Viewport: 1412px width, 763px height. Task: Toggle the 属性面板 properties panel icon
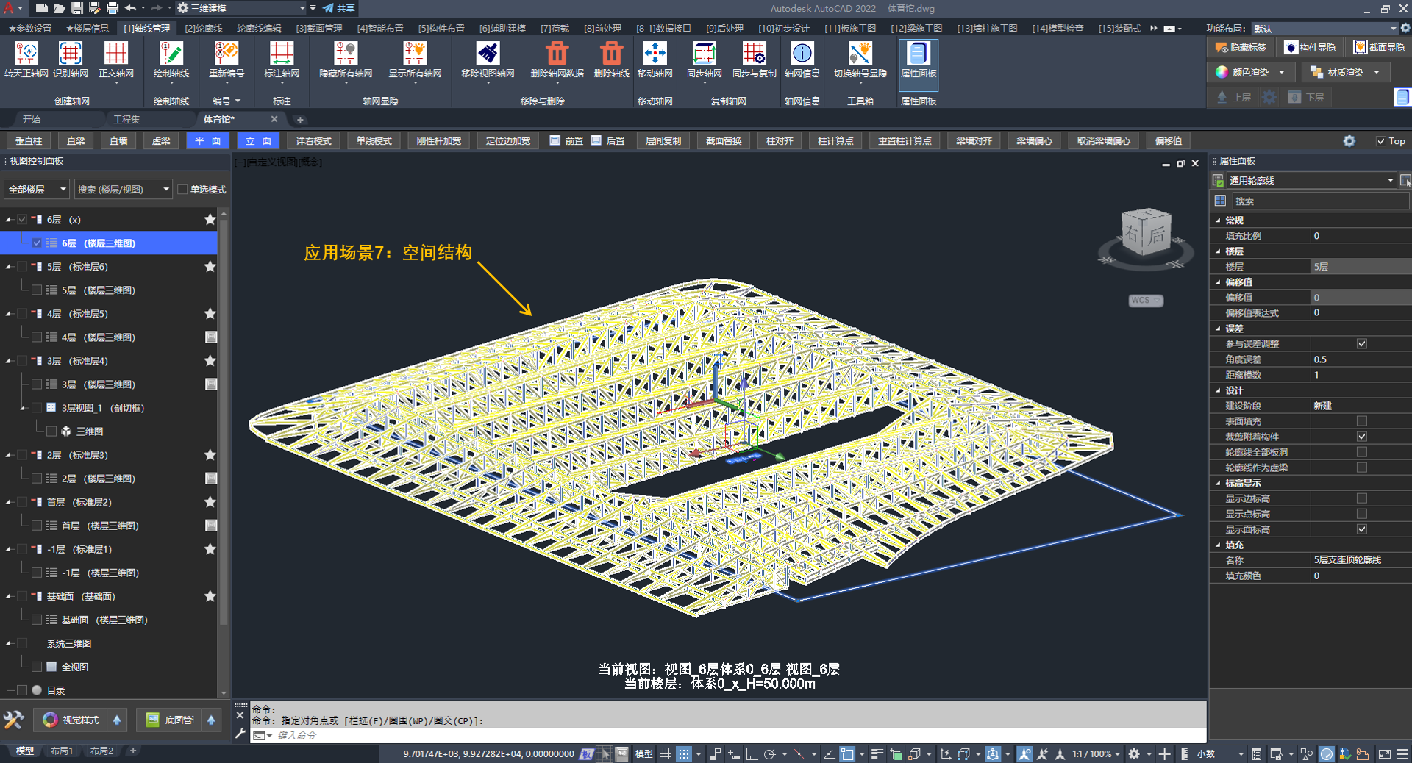coord(918,54)
